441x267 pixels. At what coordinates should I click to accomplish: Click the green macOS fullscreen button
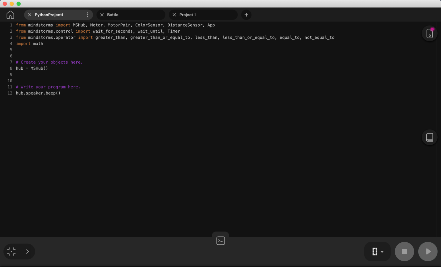tap(19, 4)
